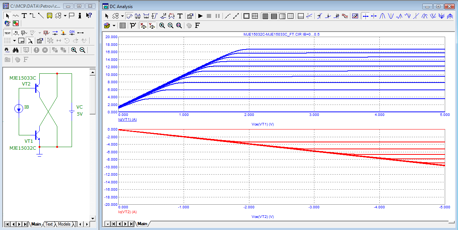Toggle Pin Connections display '13' button

[x=46, y=33]
